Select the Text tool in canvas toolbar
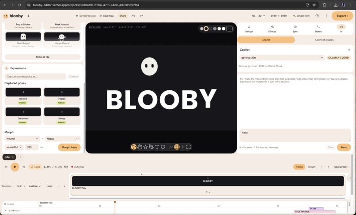356x215 pixels. [157, 147]
